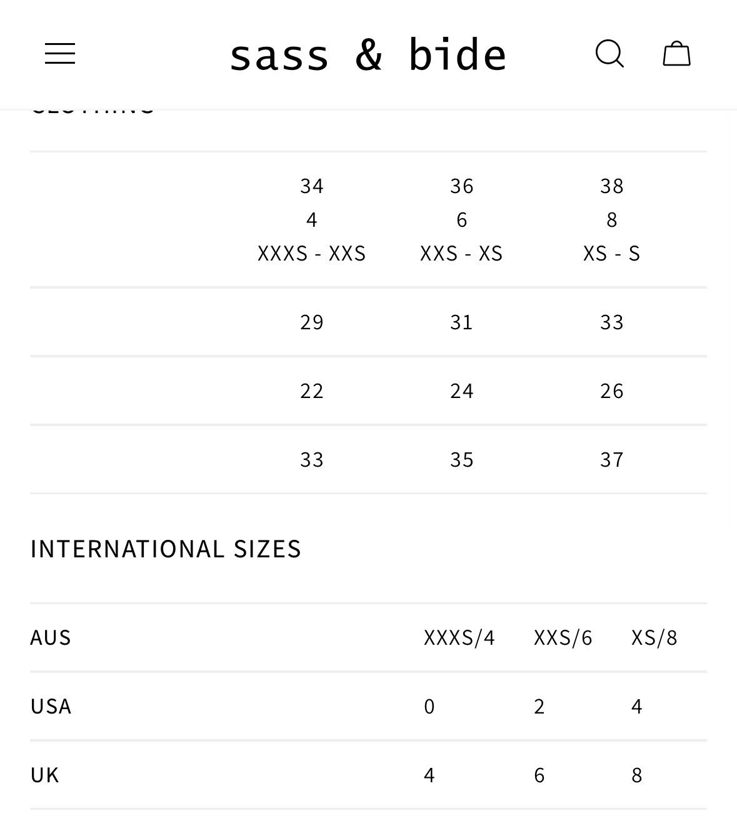The image size is (737, 836).
Task: Click the UK row label
Action: click(x=44, y=775)
